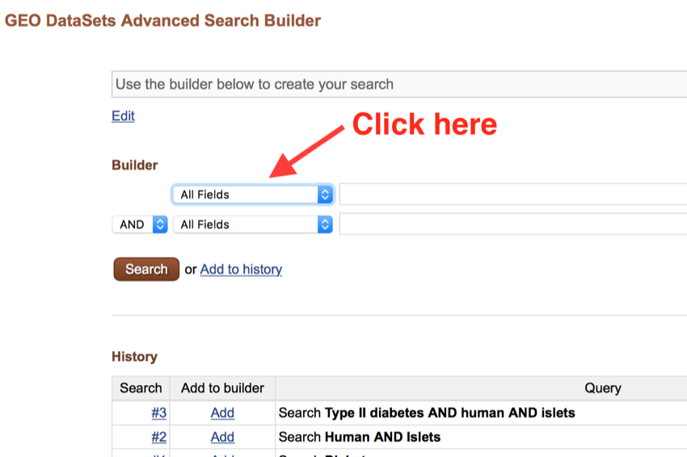Click the GEO DataSets Advanced Search Builder title

tap(162, 21)
